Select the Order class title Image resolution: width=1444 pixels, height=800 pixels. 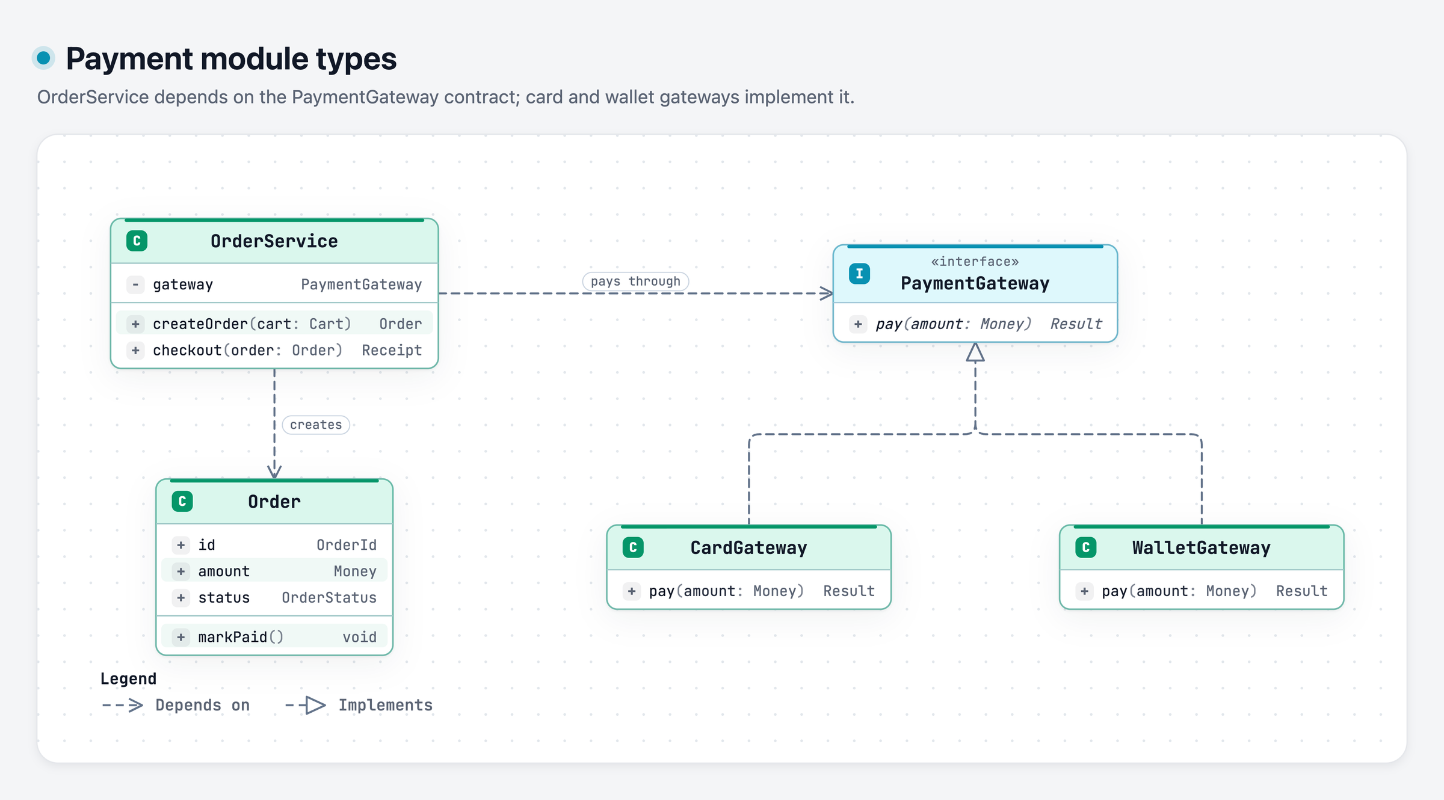click(x=274, y=502)
